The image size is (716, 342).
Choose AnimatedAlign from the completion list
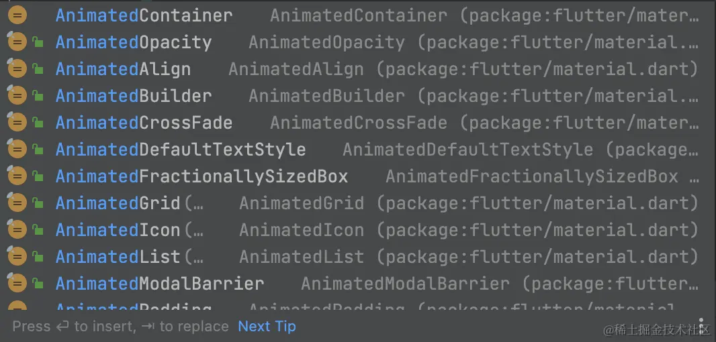click(x=123, y=69)
